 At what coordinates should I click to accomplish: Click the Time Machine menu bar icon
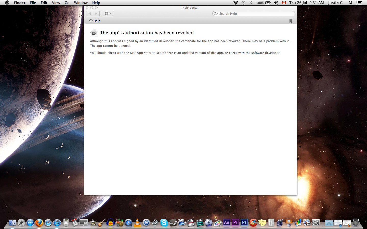coord(243,3)
